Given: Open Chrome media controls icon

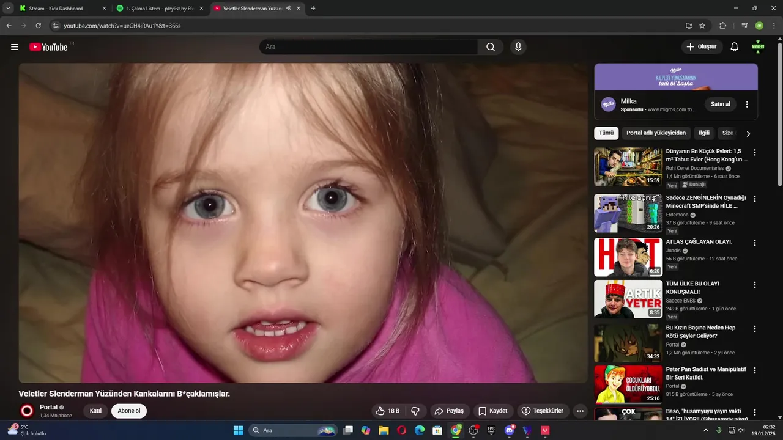Looking at the screenshot, I should [744, 26].
